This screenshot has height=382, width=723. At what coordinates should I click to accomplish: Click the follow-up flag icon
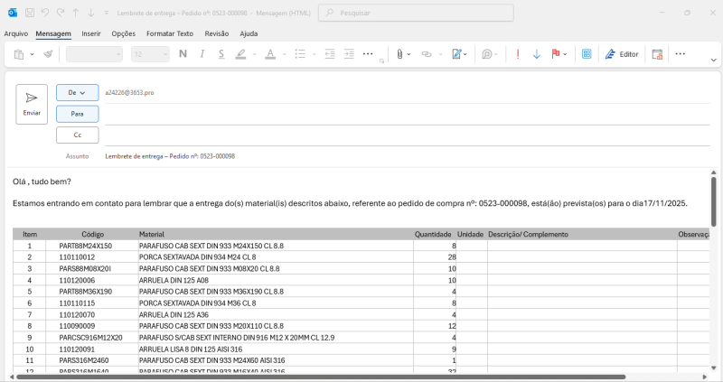tap(555, 54)
